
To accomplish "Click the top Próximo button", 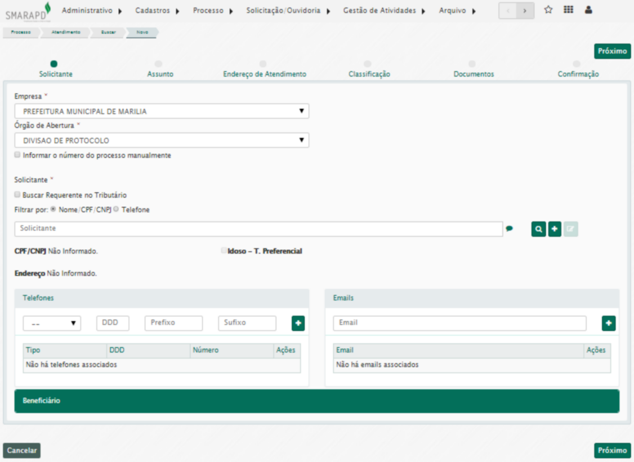I will click(x=612, y=51).
